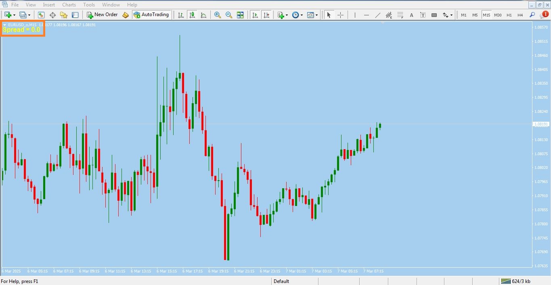The image size is (551, 285).
Task: Select the Equidistant Channel tool
Action: [x=389, y=15]
